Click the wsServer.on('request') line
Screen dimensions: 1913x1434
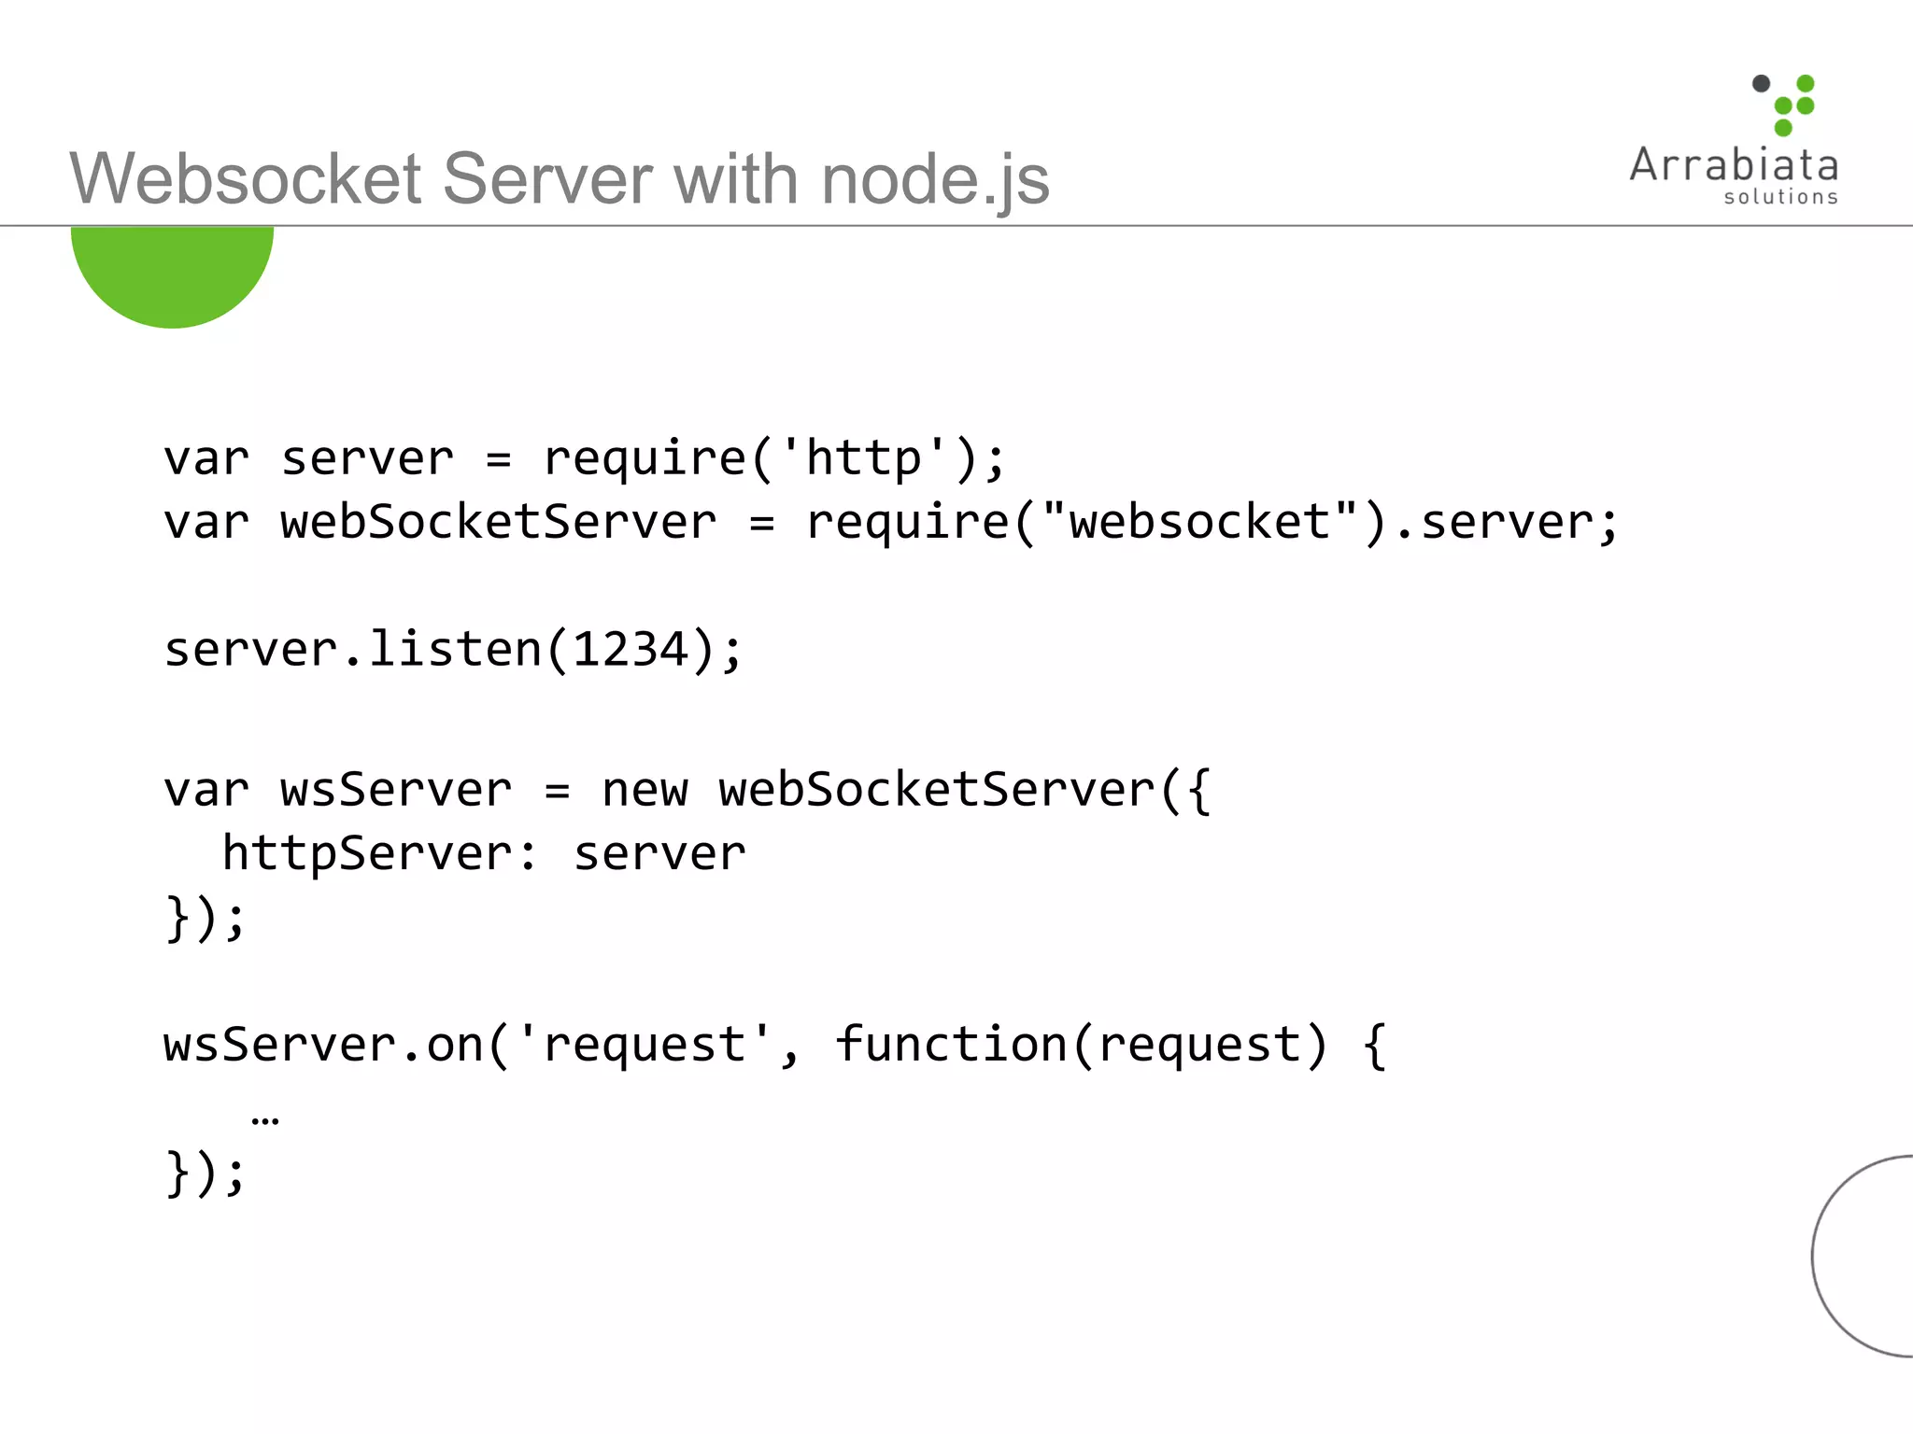pyautogui.click(x=773, y=1045)
